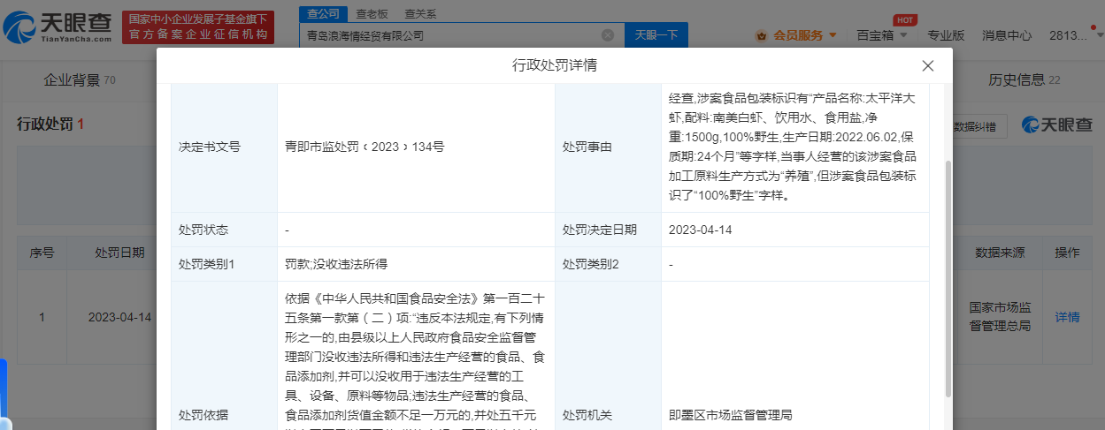Click the 处罚类别1 label cell
Screen dimensions: 1105x430
pos(224,264)
